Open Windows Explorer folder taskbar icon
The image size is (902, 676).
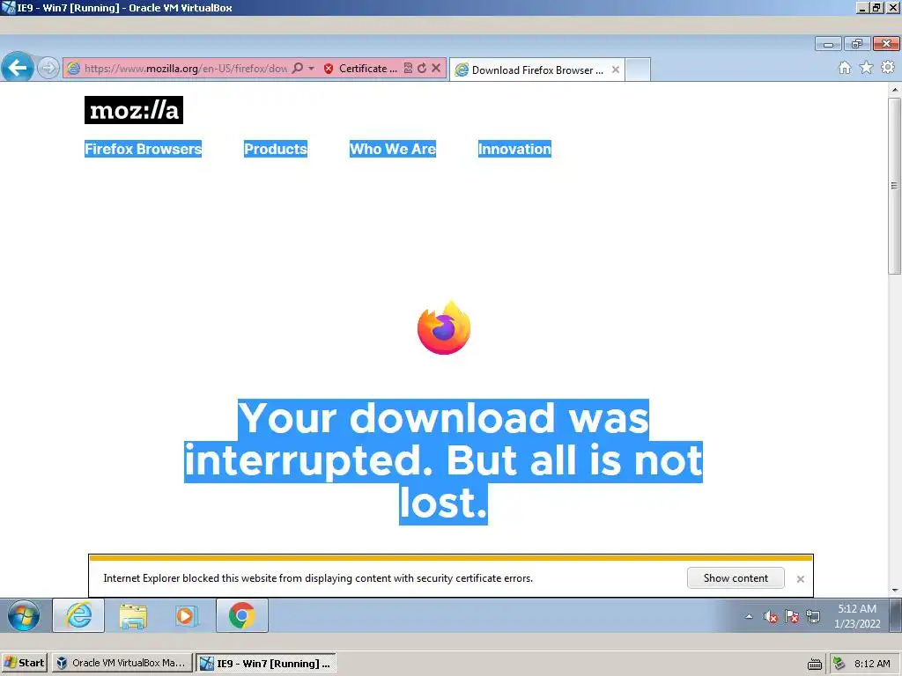(133, 615)
